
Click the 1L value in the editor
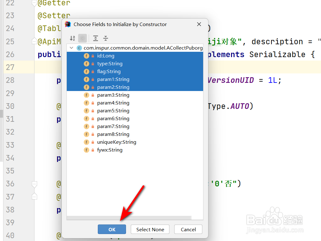pyautogui.click(x=273, y=80)
